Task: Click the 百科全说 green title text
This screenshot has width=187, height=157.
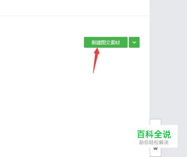Action: pyautogui.click(x=154, y=134)
